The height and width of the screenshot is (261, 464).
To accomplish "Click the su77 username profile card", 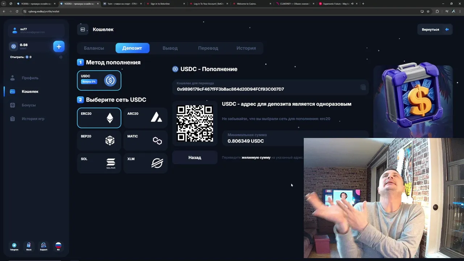I will (36, 30).
